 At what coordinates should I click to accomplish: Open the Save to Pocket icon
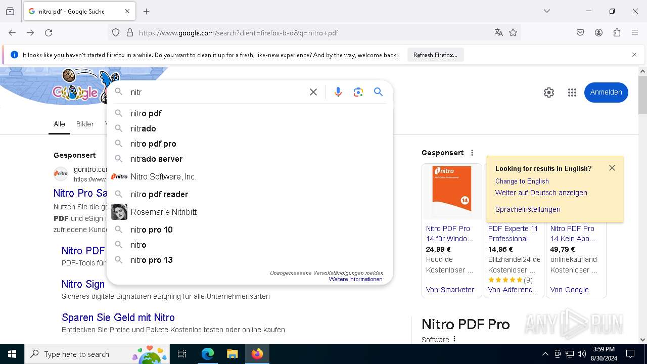(580, 33)
